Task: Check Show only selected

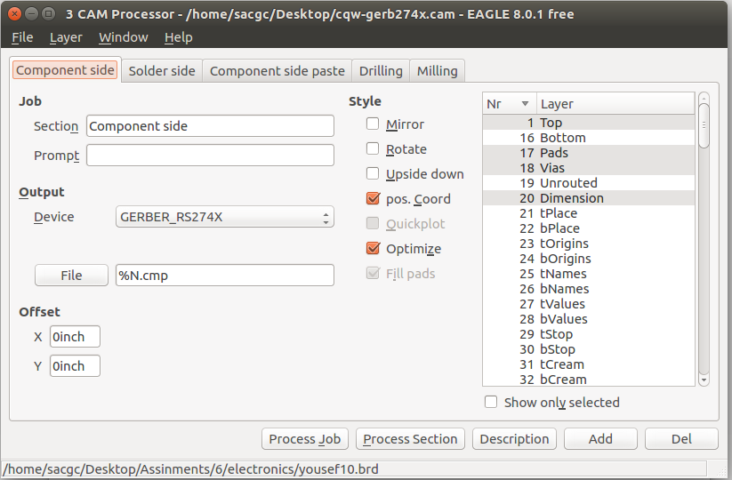Action: coord(491,402)
